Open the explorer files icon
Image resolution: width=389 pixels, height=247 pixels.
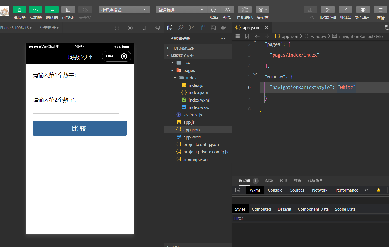coord(170,27)
